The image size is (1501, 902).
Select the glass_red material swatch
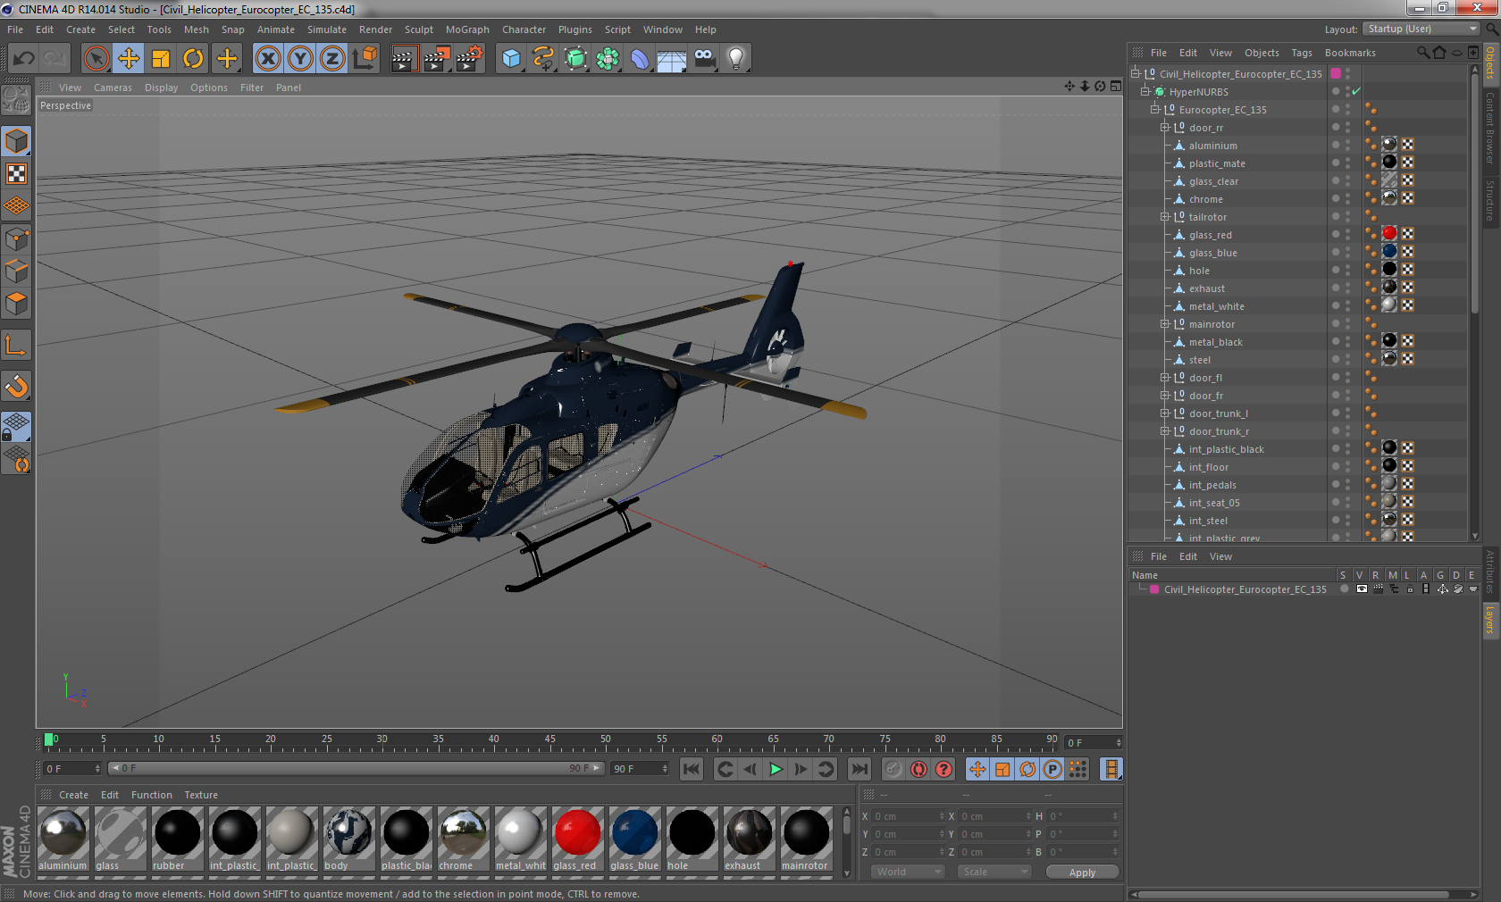577,839
